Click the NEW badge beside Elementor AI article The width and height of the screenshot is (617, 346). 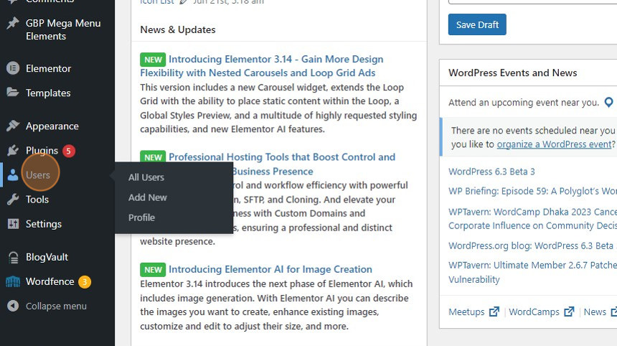153,270
